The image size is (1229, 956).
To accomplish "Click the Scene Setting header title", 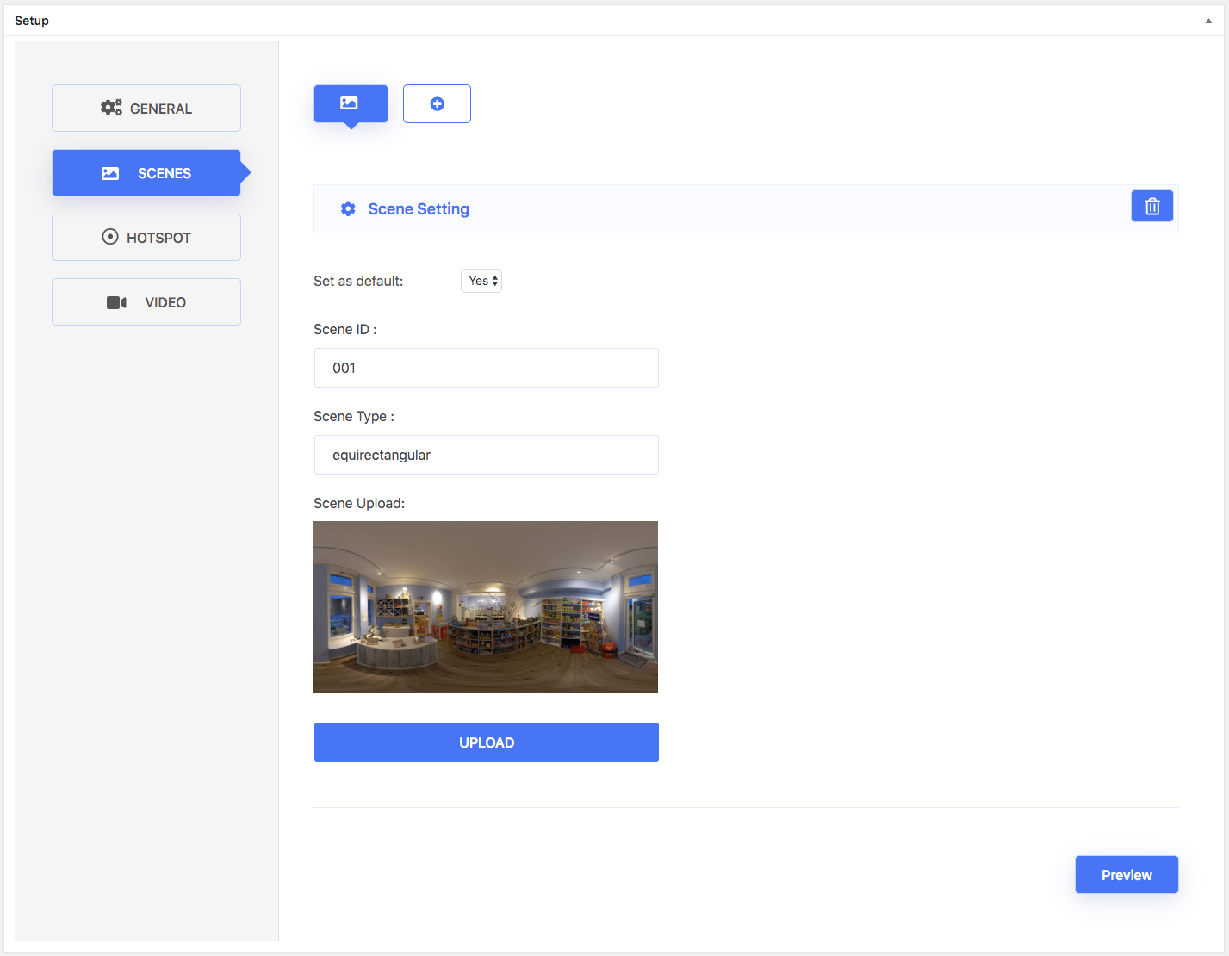I will [419, 209].
